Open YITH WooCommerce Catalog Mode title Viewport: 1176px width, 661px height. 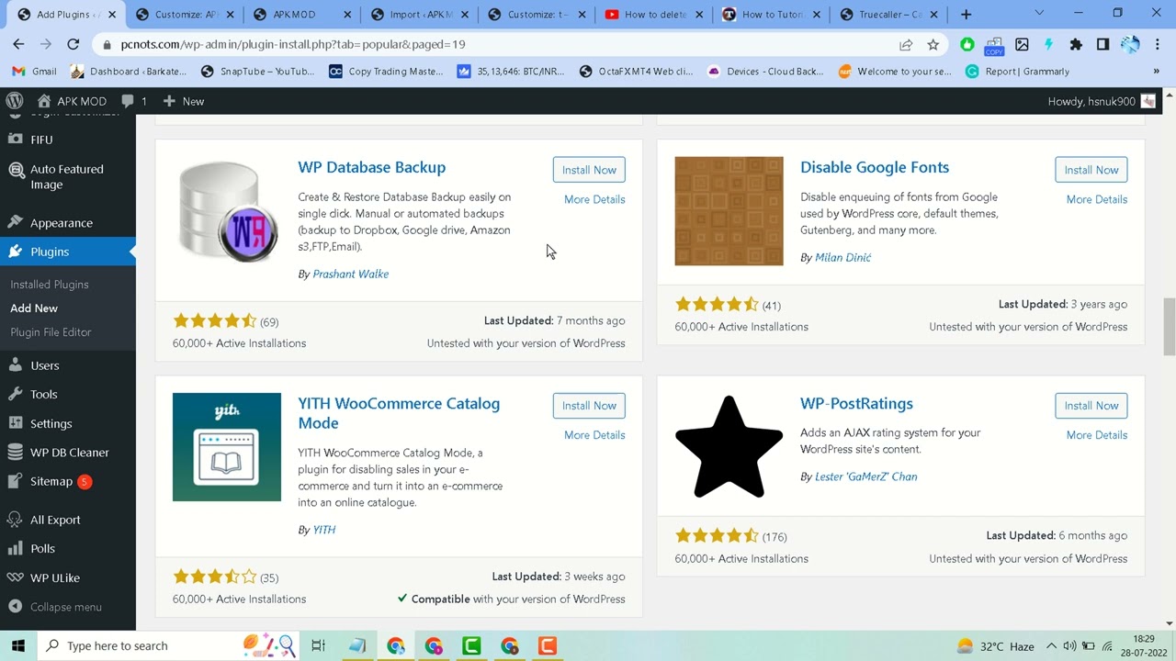point(399,413)
